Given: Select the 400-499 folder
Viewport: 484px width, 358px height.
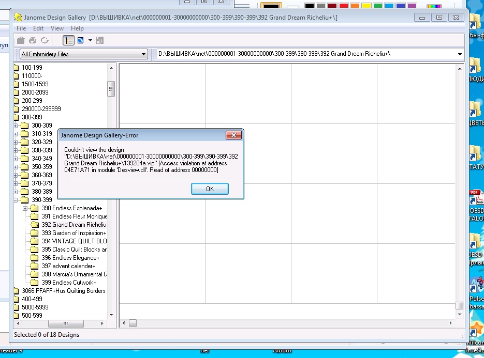Looking at the screenshot, I should pyautogui.click(x=32, y=299).
